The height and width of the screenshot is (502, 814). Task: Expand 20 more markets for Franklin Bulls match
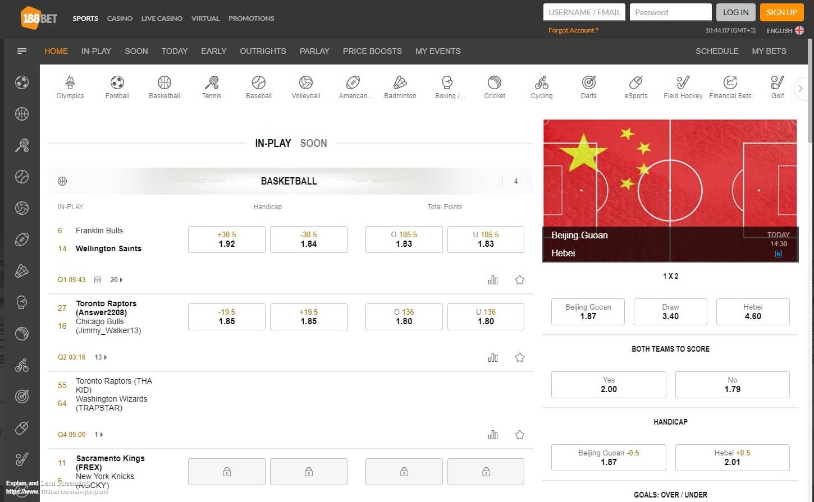pyautogui.click(x=116, y=279)
